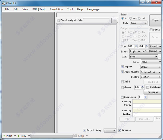This screenshot has width=163, height=140.
Task: Open the Output imag number dropdown
Action: [x=110, y=130]
